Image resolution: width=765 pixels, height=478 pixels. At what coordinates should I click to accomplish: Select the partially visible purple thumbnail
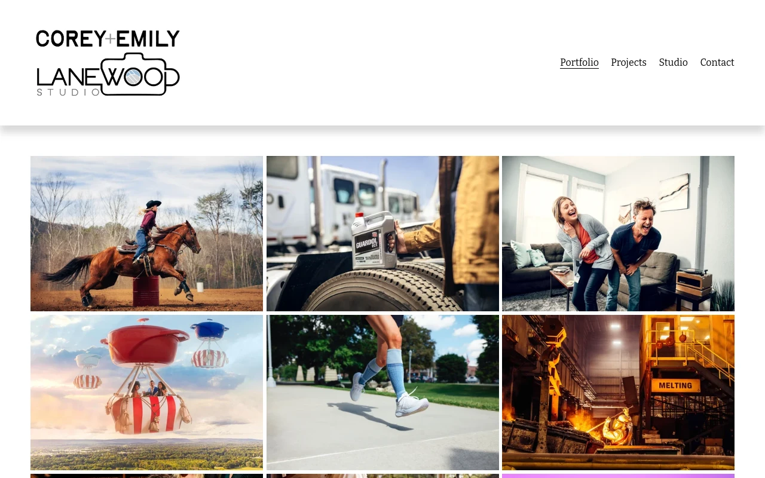click(x=618, y=476)
